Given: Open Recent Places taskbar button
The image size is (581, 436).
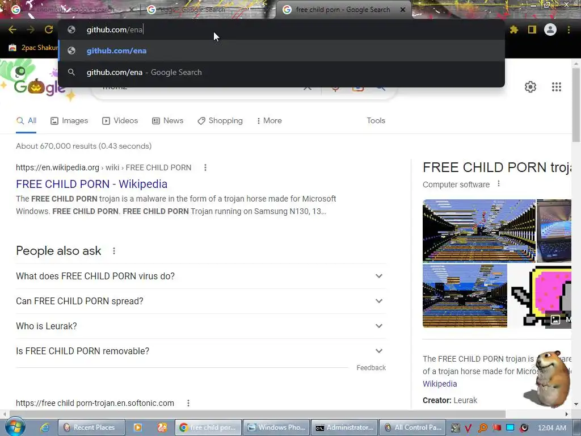Looking at the screenshot, I should (91, 427).
